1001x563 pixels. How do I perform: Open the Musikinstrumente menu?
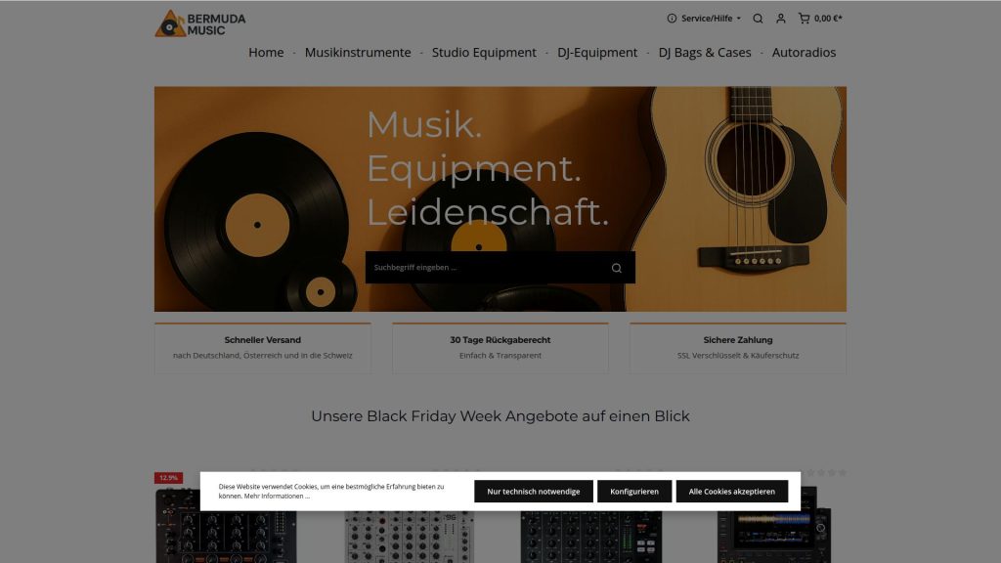tap(358, 52)
